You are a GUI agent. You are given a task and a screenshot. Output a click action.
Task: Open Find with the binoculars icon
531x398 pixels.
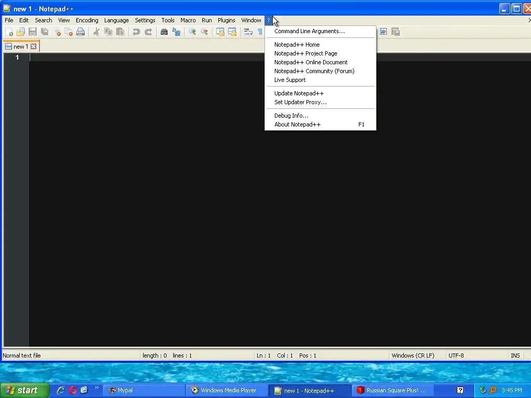164,32
